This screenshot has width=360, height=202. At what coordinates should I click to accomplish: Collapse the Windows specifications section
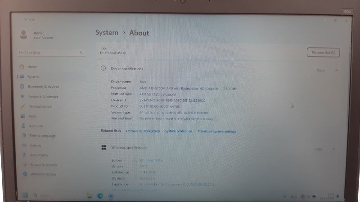tap(333, 149)
